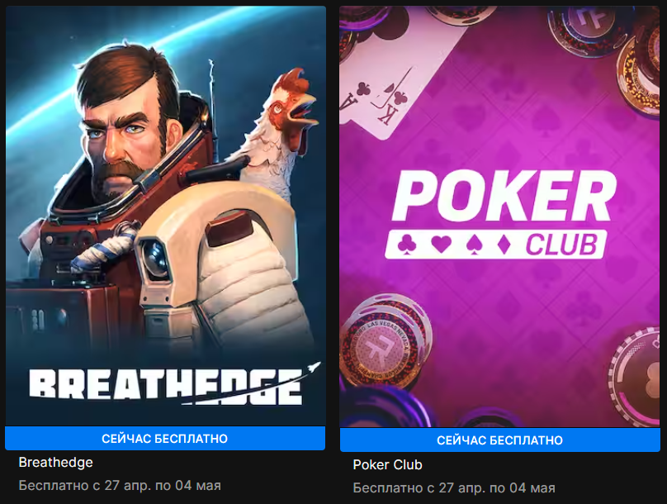Screen dimensions: 667x504
Task: Click the rocket icon in Breathedge logo
Action: pyautogui.click(x=313, y=368)
